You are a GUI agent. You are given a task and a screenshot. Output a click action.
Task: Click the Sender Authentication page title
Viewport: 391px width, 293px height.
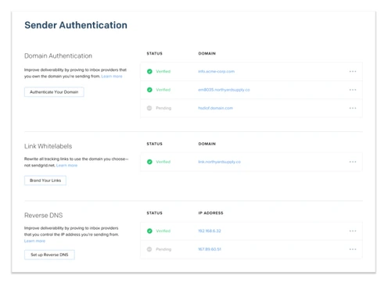click(76, 25)
